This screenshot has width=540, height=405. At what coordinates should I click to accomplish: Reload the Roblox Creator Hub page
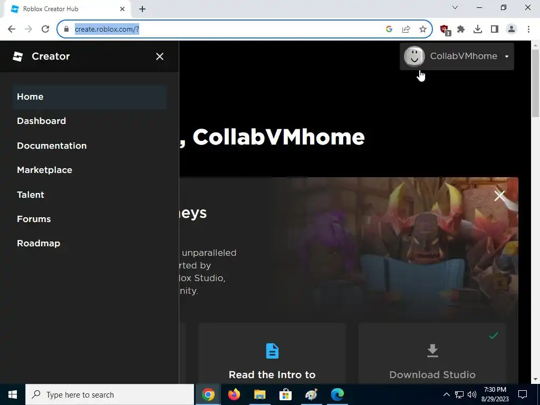coord(45,29)
